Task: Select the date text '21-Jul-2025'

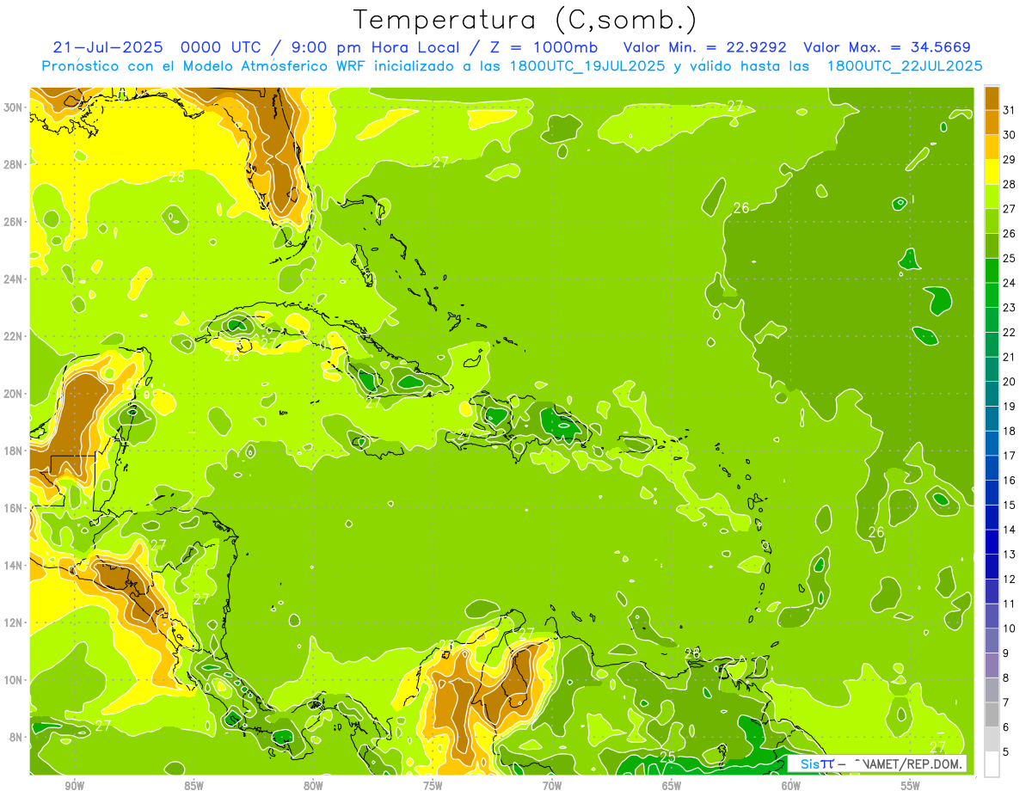Action: [x=109, y=47]
